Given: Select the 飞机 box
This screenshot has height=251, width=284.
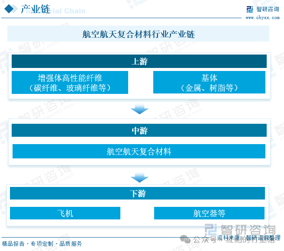Looking at the screenshot, I should 65,213.
